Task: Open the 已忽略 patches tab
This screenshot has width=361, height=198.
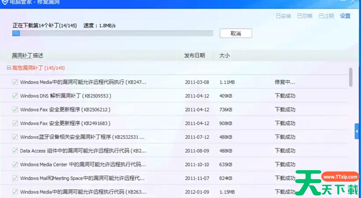Action: click(305, 16)
